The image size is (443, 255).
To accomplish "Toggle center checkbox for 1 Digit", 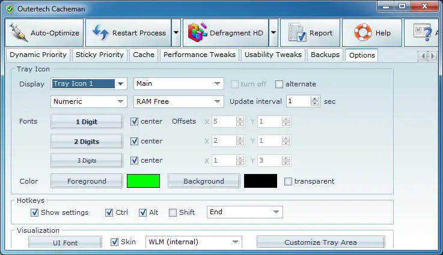I will (x=135, y=122).
